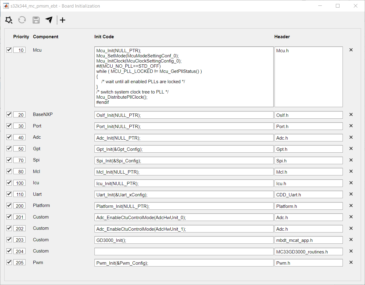The width and height of the screenshot is (365, 285).
Task: Toggle the Icu component checkbox
Action: (x=9, y=183)
